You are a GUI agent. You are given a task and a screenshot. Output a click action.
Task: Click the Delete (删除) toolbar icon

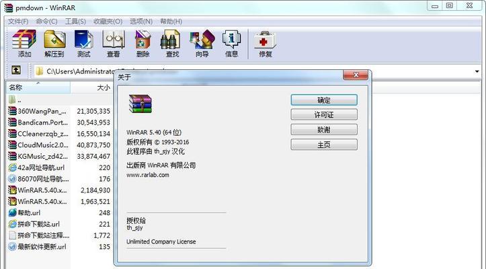click(143, 40)
